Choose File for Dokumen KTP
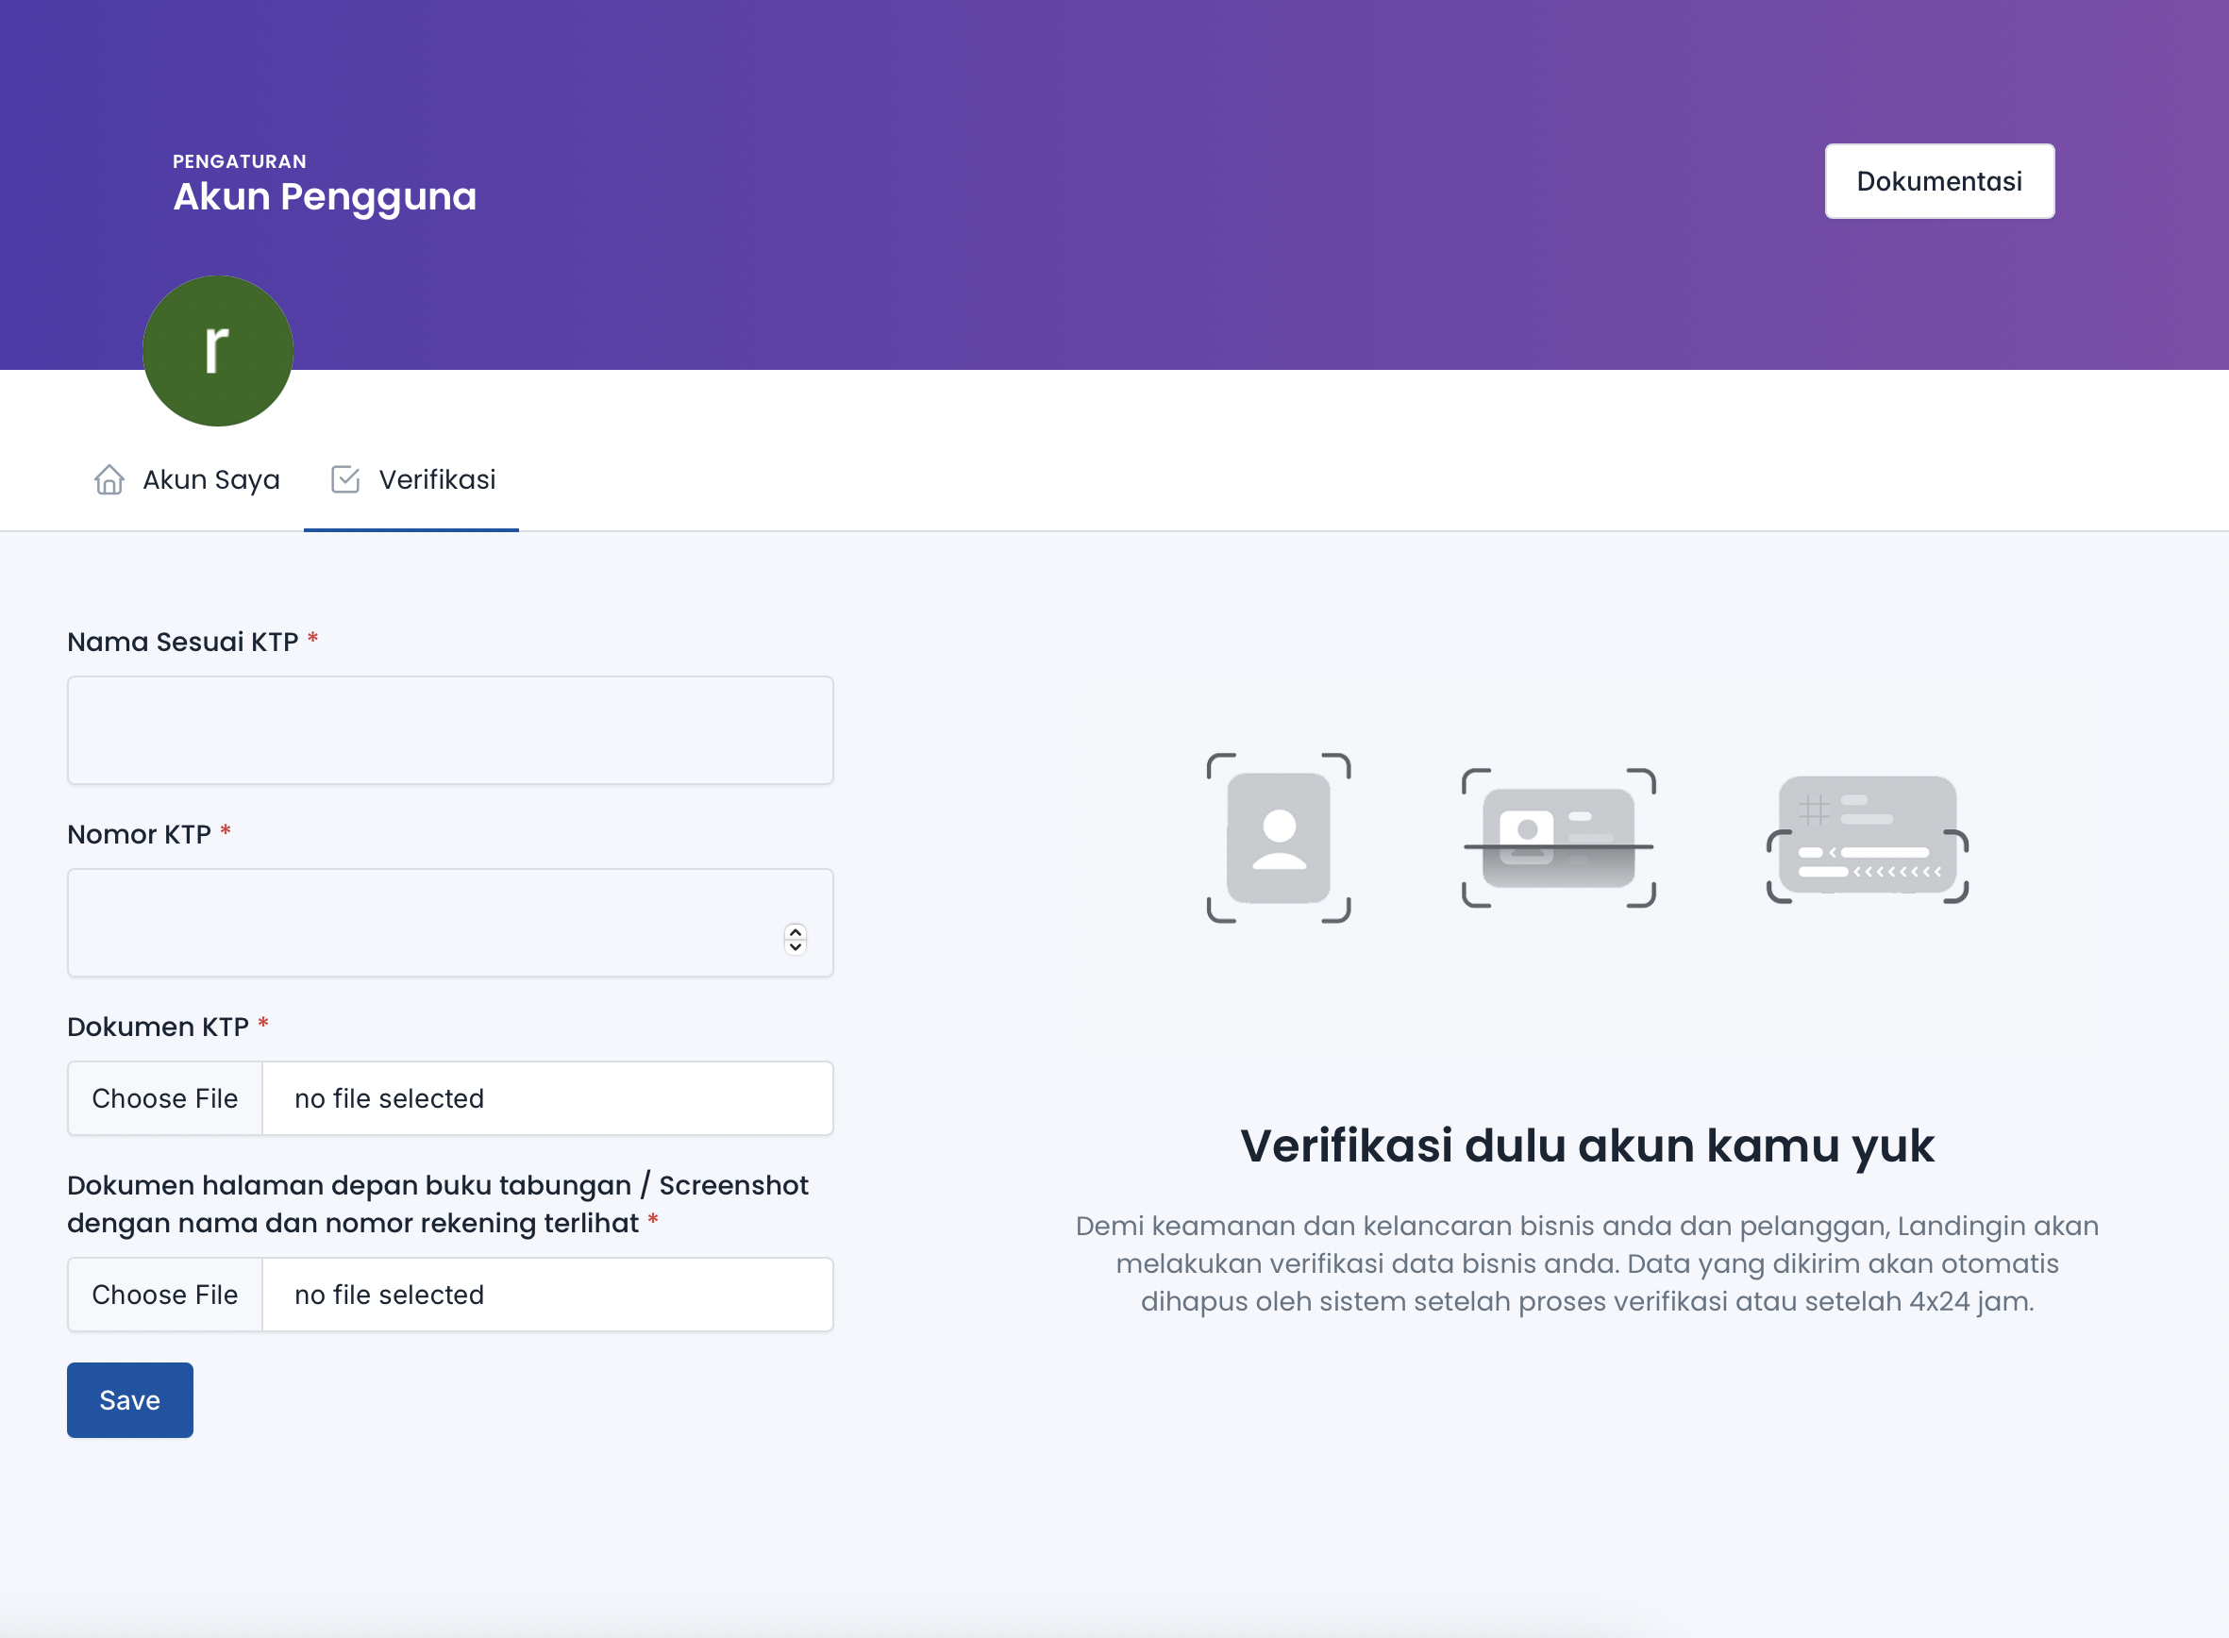Image resolution: width=2229 pixels, height=1638 pixels. pyautogui.click(x=164, y=1098)
